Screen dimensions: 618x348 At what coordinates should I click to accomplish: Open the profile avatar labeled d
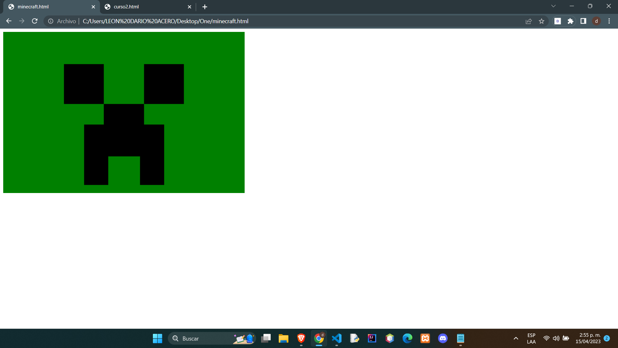[596, 21]
